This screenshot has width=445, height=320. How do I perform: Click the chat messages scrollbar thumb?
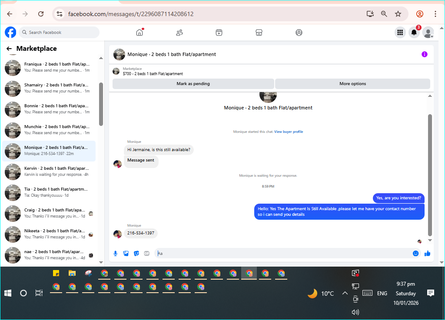point(430,175)
